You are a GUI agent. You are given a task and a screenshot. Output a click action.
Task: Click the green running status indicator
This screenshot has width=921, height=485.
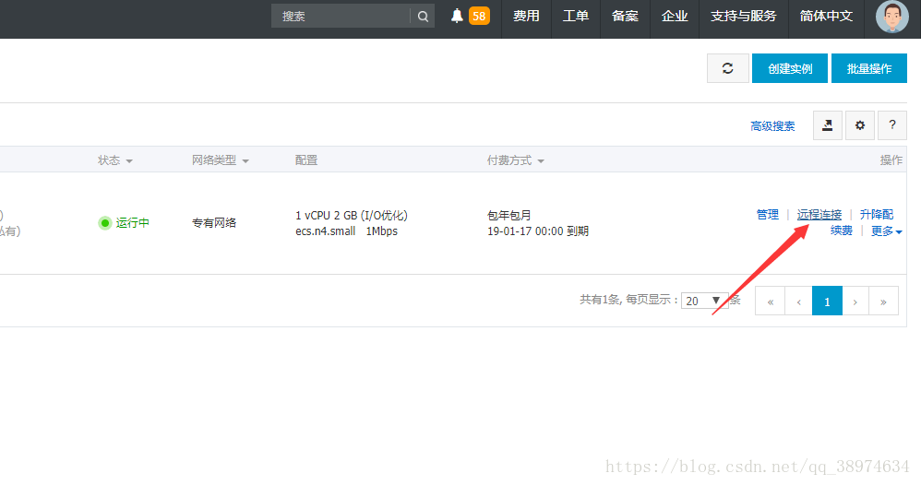(x=104, y=223)
